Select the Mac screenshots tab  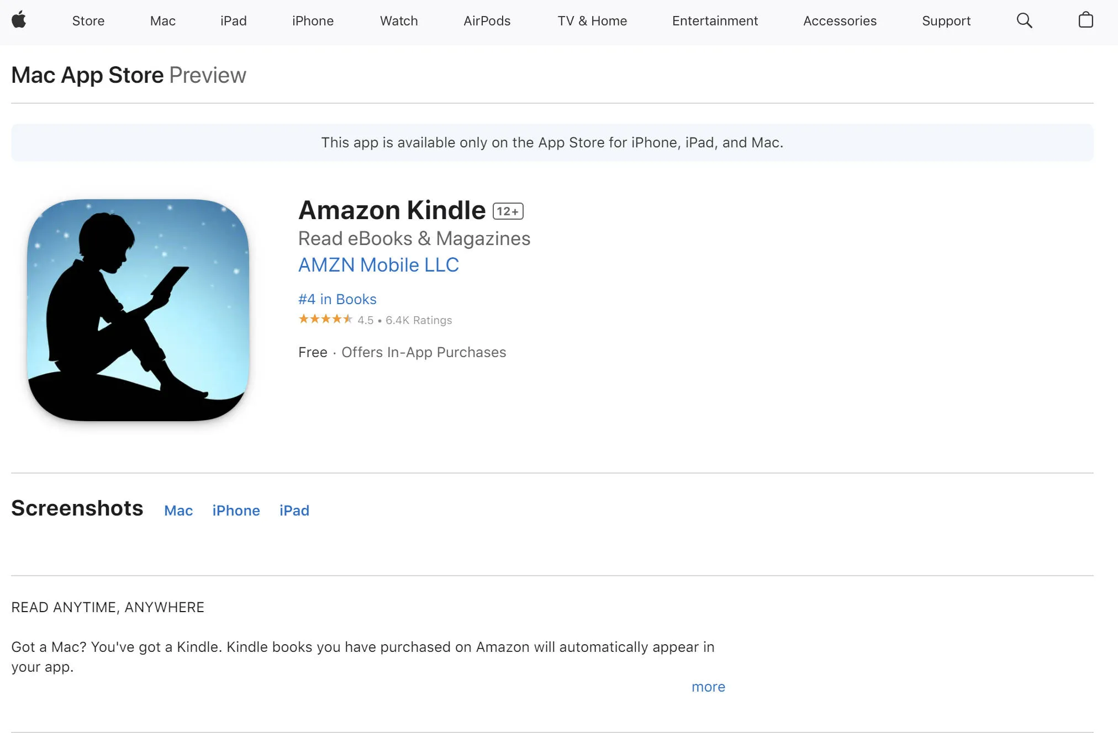[178, 509]
